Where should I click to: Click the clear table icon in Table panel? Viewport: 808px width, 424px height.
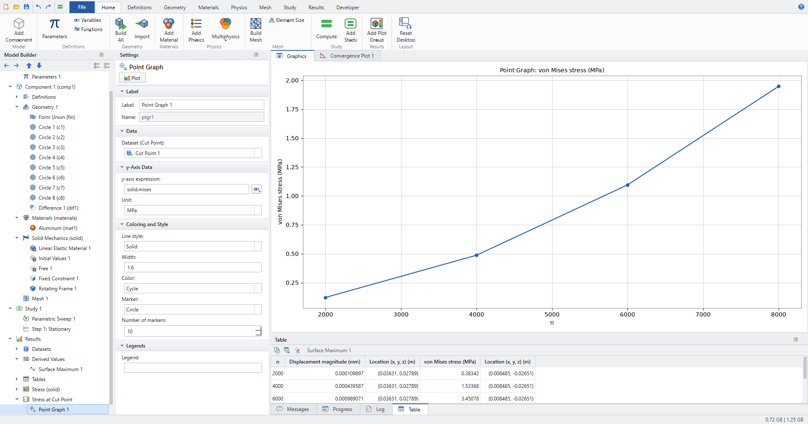[x=298, y=350]
